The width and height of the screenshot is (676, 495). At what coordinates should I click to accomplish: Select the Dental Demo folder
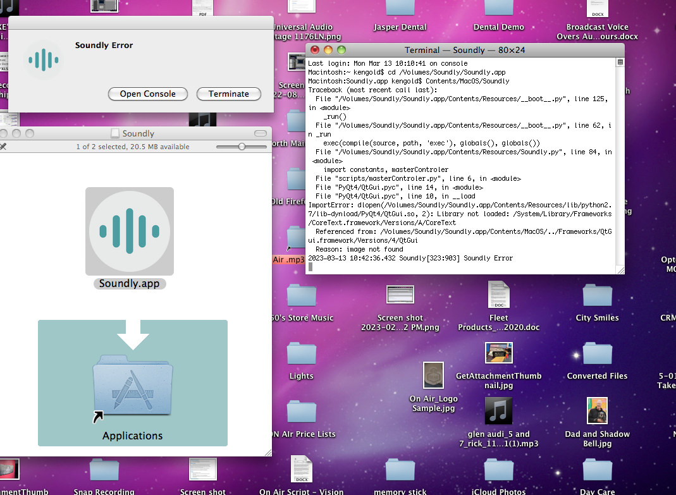coord(498,9)
